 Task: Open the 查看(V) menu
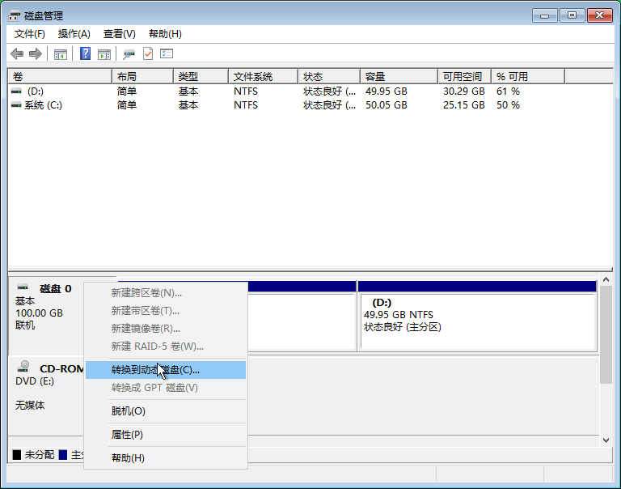click(119, 34)
